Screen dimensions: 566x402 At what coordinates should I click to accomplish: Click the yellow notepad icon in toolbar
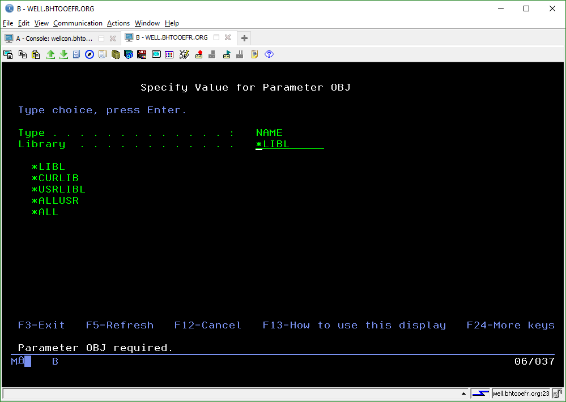(x=254, y=54)
